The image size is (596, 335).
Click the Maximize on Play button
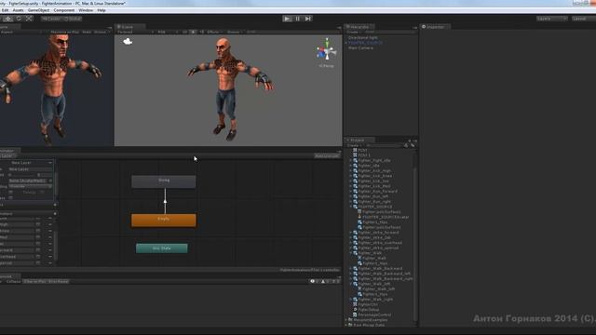pos(65,33)
